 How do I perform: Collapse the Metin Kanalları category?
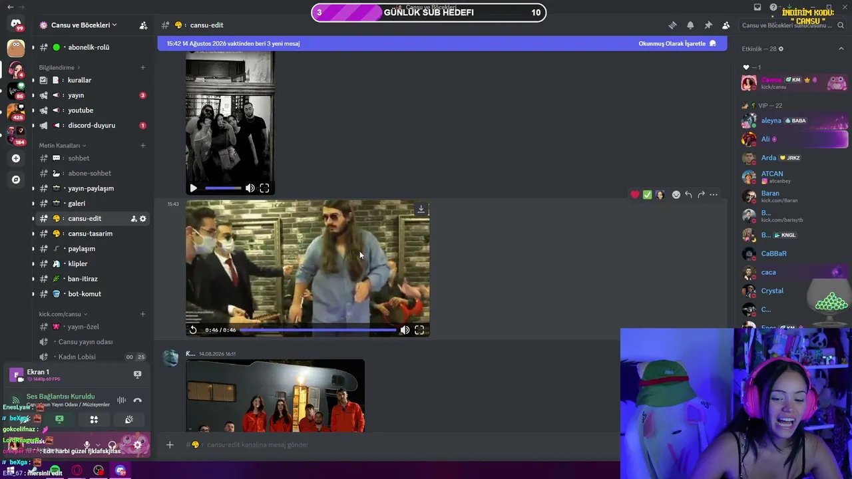pyautogui.click(x=62, y=146)
